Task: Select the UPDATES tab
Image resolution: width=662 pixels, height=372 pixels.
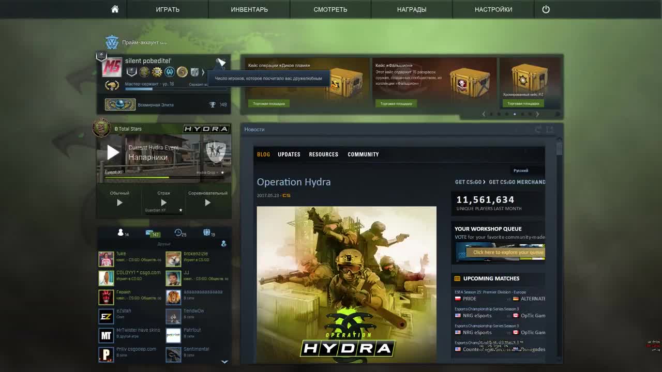Action: click(289, 154)
